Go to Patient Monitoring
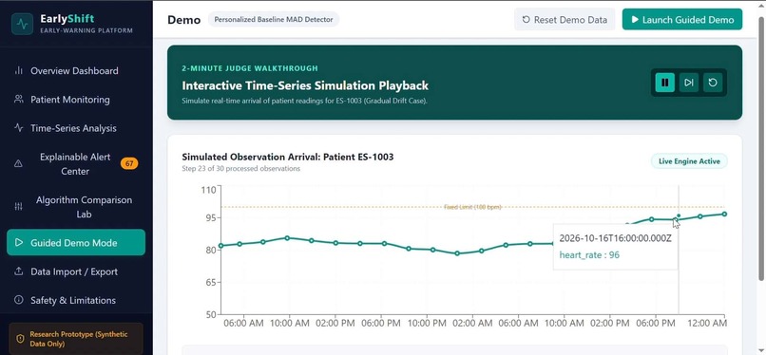Screen dimensions: 766x355 tap(76, 100)
